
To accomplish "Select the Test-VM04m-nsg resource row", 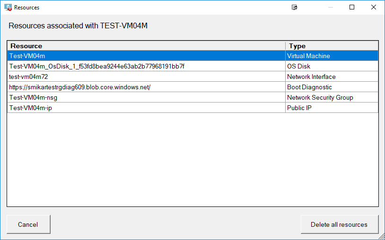I will 193,97.
